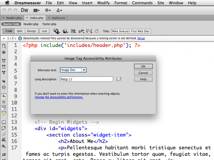
Task: Open the change the Accessibility preferences link
Action: (59, 97)
